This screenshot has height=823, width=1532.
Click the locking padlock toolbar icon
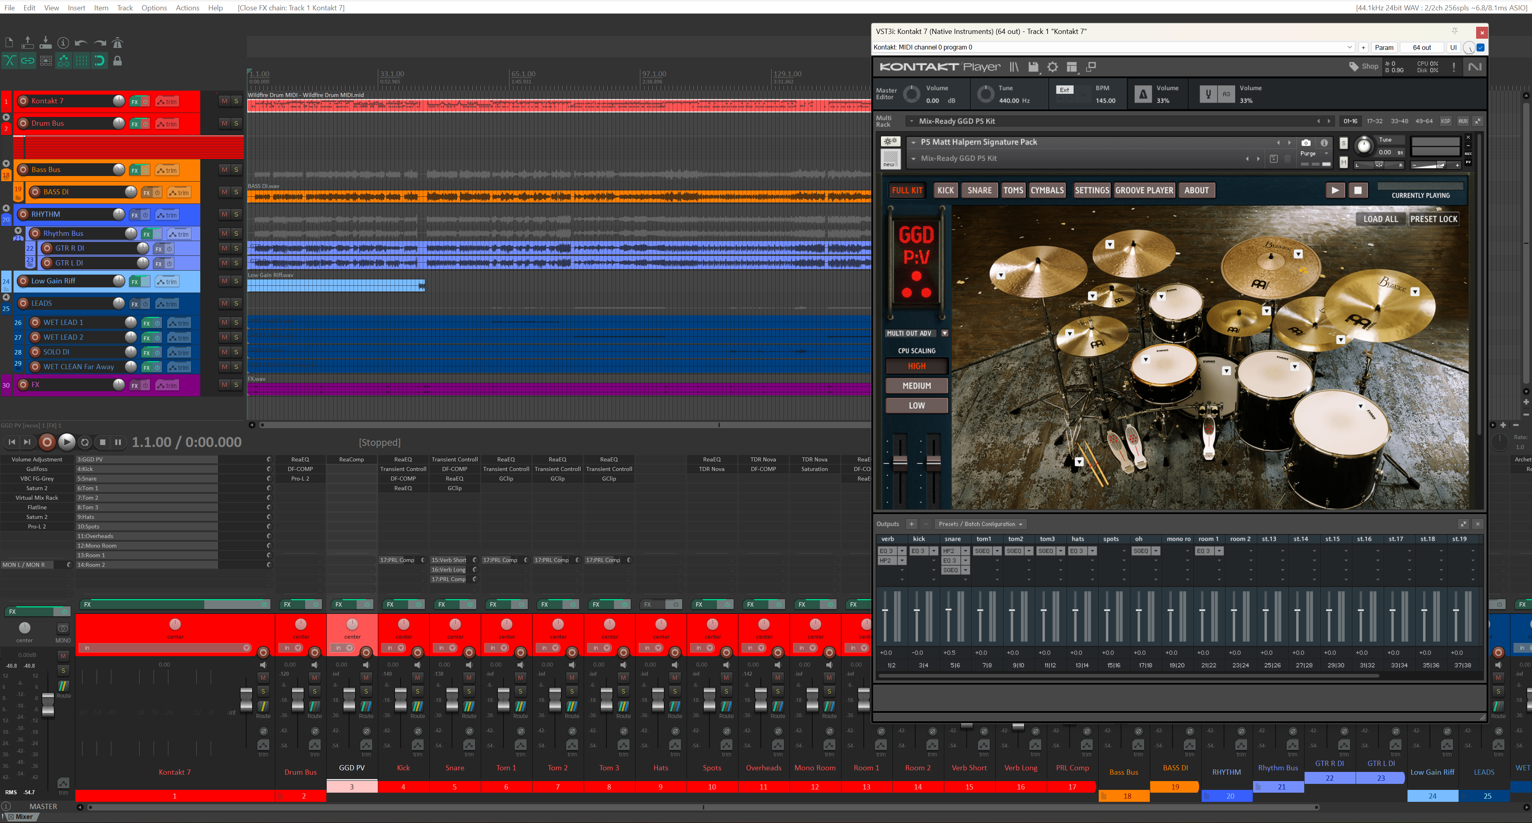[x=118, y=61]
